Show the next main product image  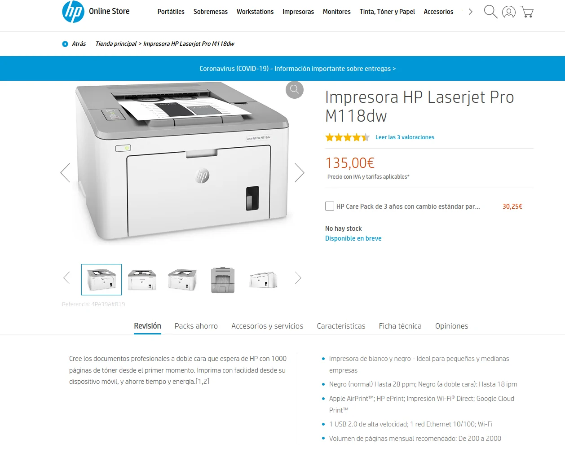pyautogui.click(x=300, y=172)
